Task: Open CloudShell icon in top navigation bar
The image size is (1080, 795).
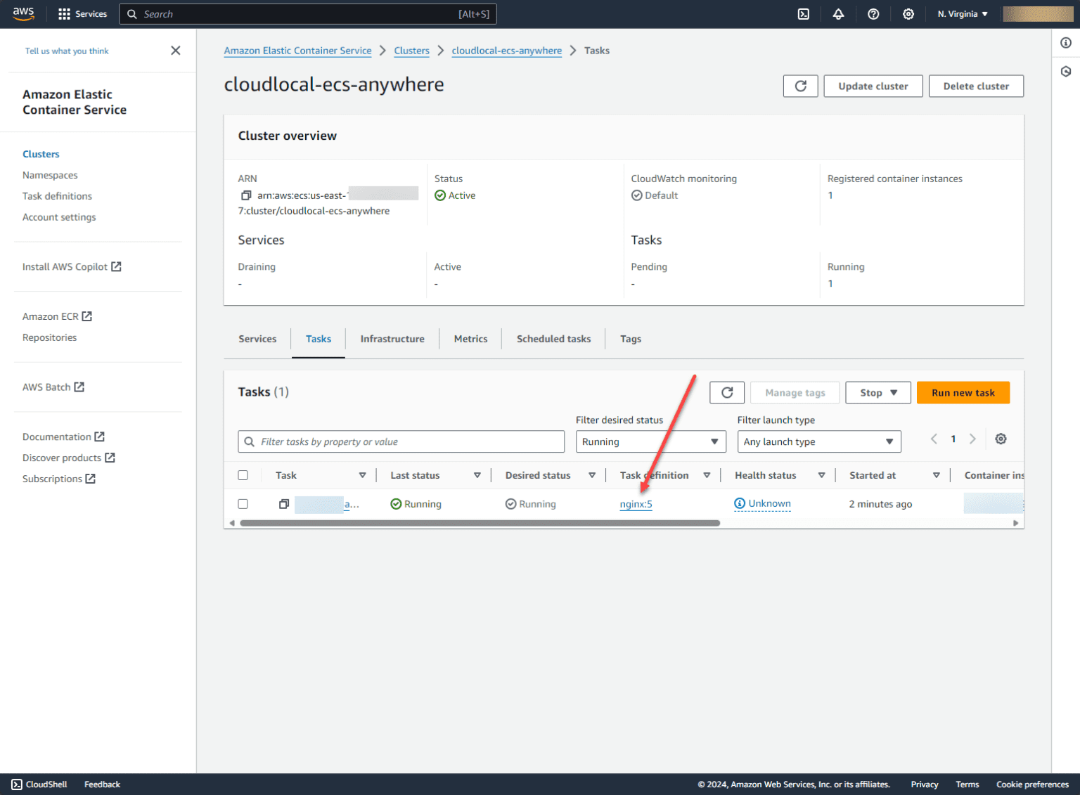Action: pos(803,14)
